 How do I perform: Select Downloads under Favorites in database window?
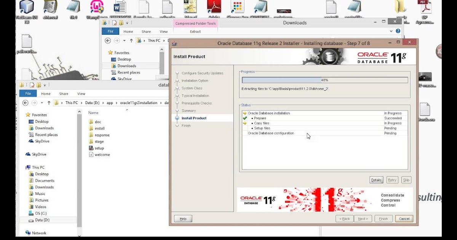coord(44,128)
